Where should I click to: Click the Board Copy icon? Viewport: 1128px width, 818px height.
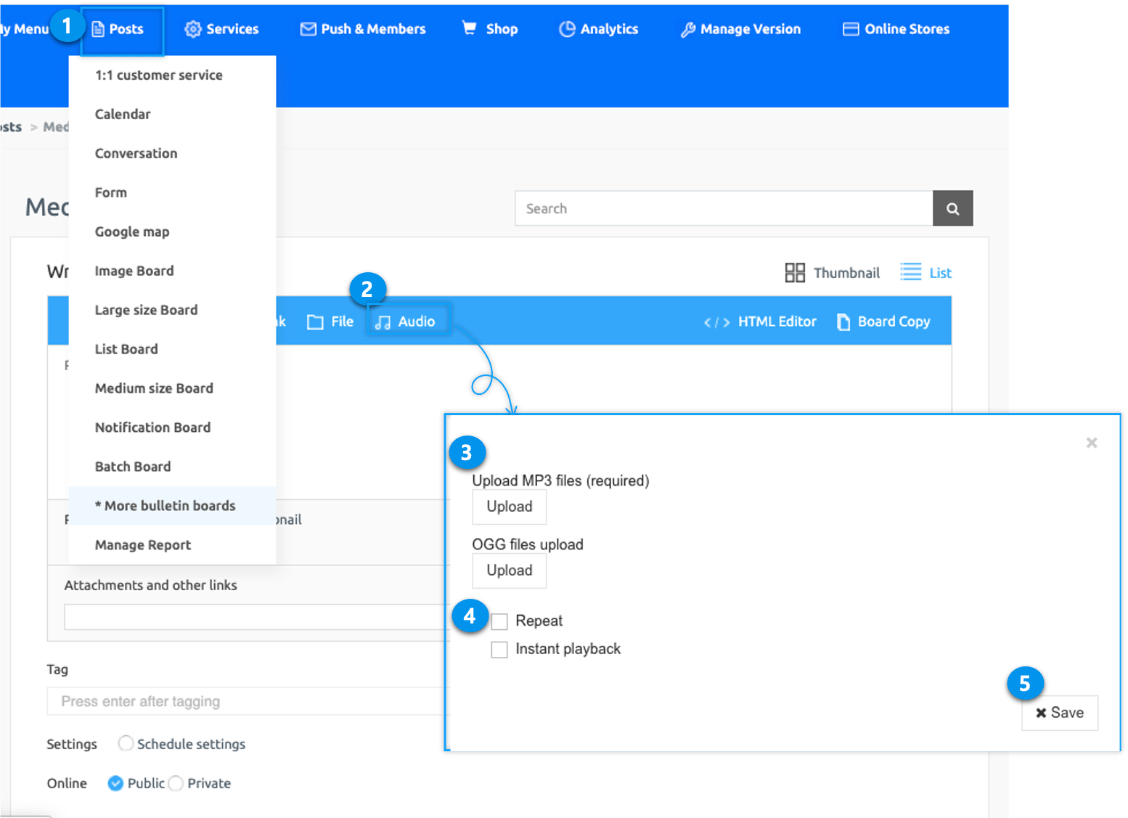843,322
